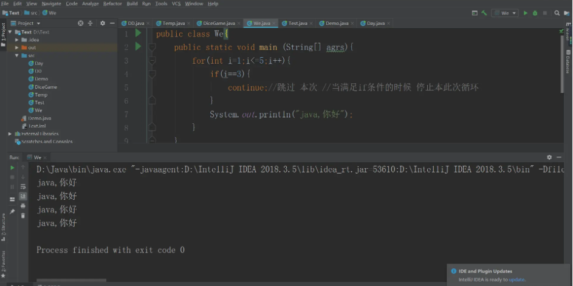Click the src breadcrumb in the navigation bar
Screen dimensions: 573x286
tap(32, 13)
